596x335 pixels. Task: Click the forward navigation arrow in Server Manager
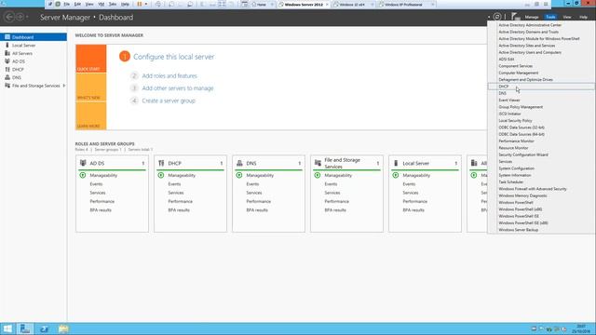point(20,17)
